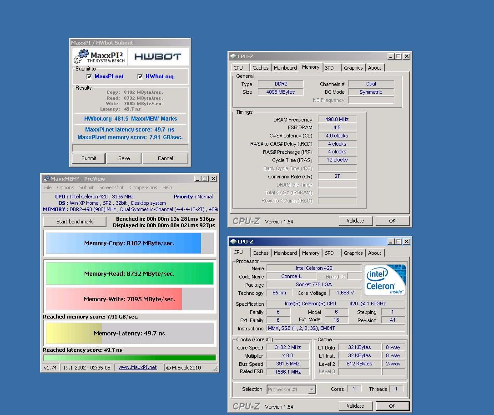Click the Command Rate 2T value

337,176
